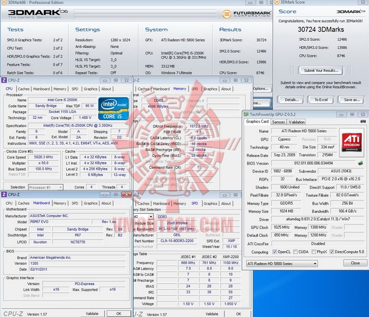Screen dimensions: 369x317
Task: Click the Memory Size 1024 MB field
Action: point(286,211)
